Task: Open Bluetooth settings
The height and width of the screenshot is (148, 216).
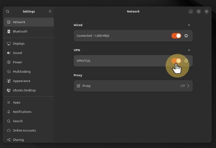Action: pyautogui.click(x=29, y=31)
